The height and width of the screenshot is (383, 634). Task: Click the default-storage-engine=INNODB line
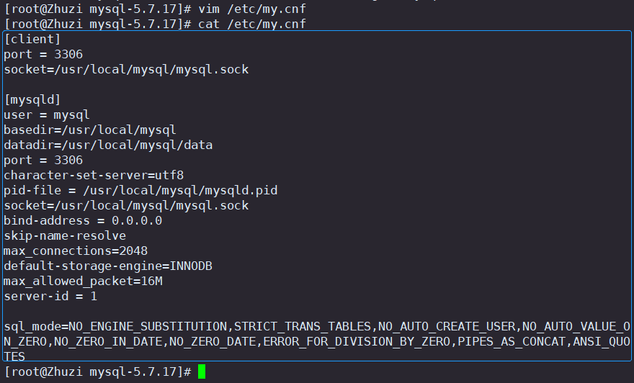[108, 266]
